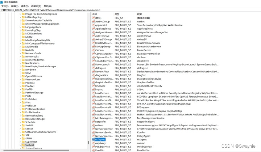Expand the IniFileMapping tree node
261x152 pixels.
(x=20, y=17)
